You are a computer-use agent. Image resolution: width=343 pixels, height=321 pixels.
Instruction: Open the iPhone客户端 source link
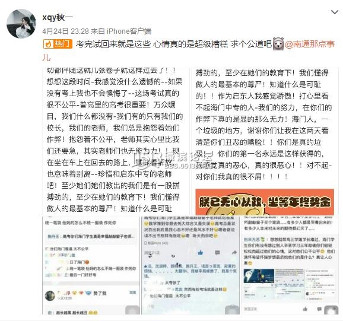tap(129, 31)
